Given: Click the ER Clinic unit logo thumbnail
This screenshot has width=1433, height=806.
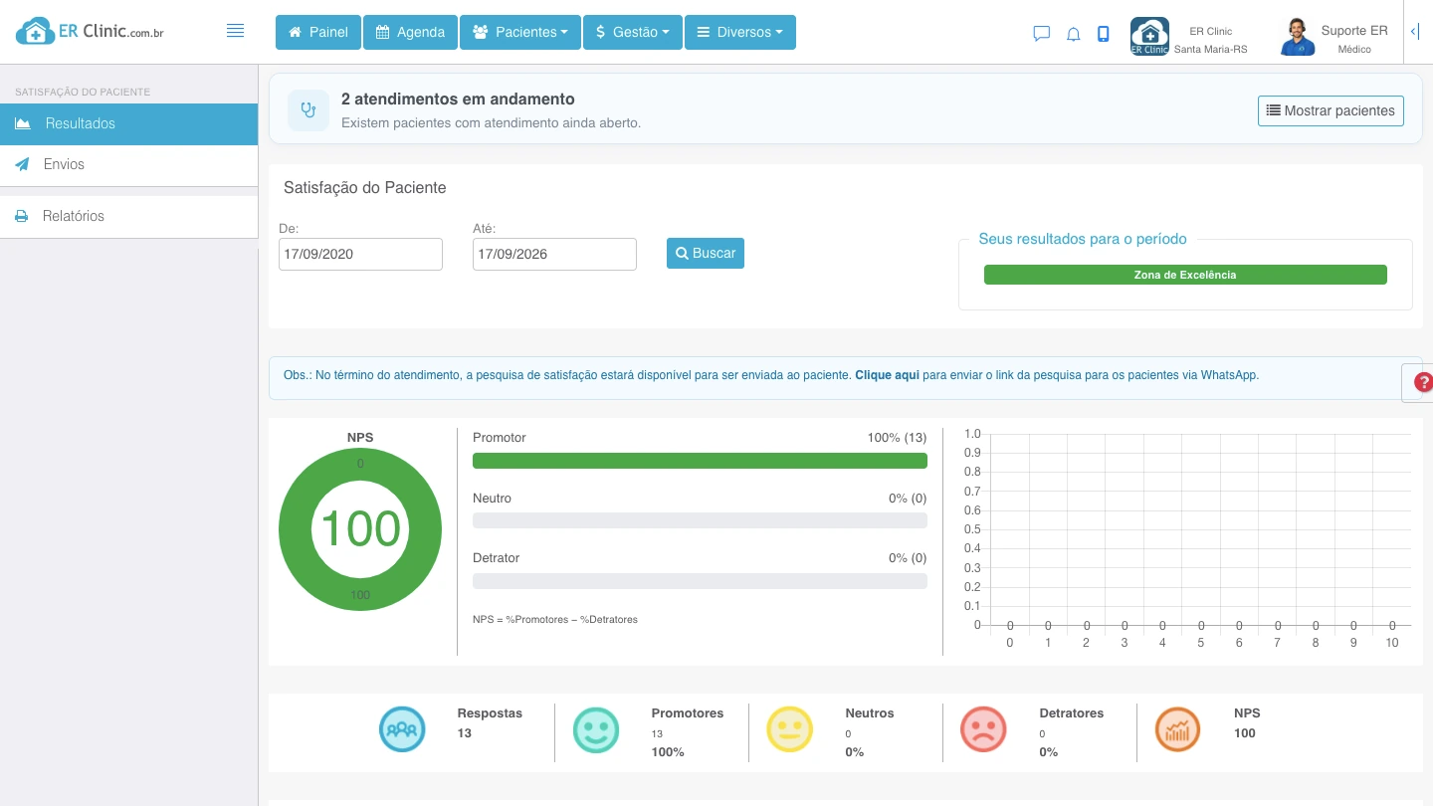Looking at the screenshot, I should tap(1149, 37).
